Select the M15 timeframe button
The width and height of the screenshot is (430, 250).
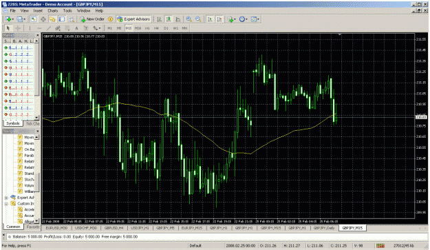tap(129, 28)
